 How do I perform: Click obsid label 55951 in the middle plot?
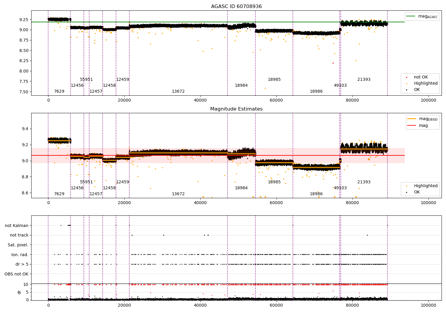point(87,182)
